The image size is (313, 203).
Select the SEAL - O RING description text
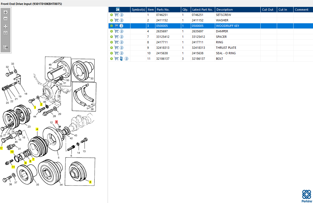tap(226, 53)
